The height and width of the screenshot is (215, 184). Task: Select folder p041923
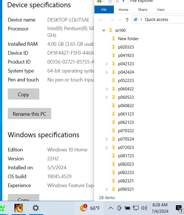(126, 55)
